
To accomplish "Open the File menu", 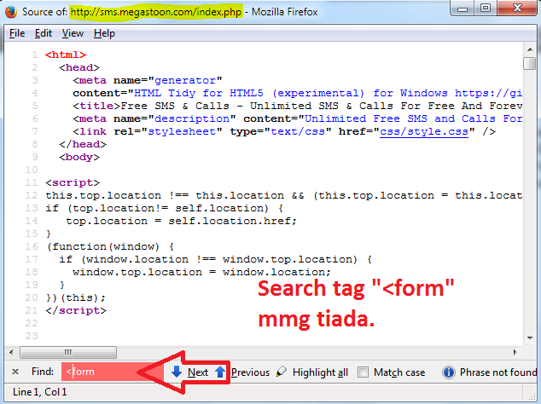I will pyautogui.click(x=17, y=33).
